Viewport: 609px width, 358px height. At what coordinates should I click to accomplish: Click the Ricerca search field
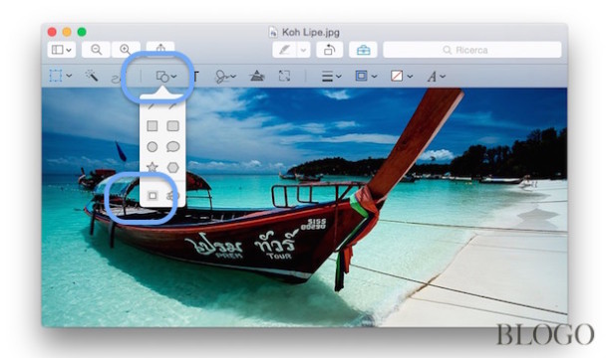[471, 50]
